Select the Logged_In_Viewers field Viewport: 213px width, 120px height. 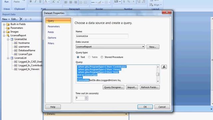click(29, 69)
